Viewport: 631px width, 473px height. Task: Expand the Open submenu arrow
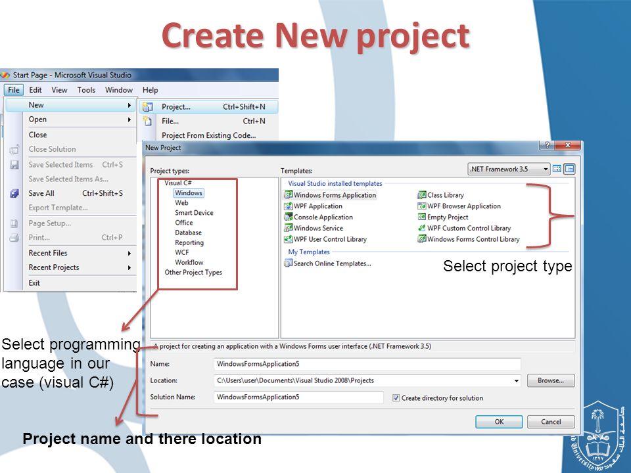click(129, 120)
